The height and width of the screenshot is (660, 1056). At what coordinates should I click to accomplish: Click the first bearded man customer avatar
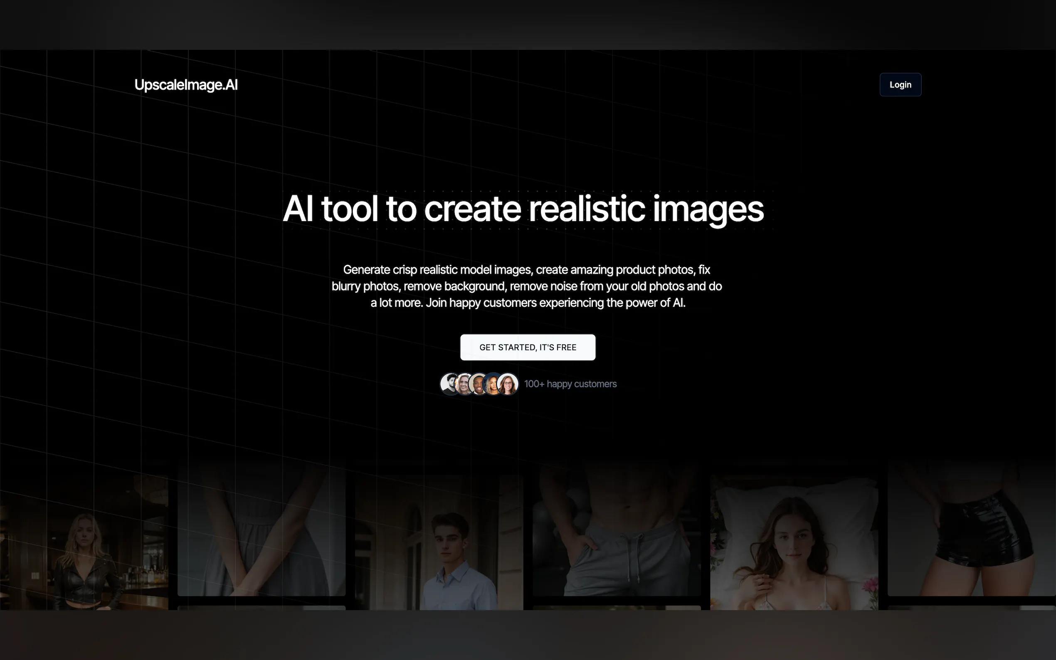point(449,384)
